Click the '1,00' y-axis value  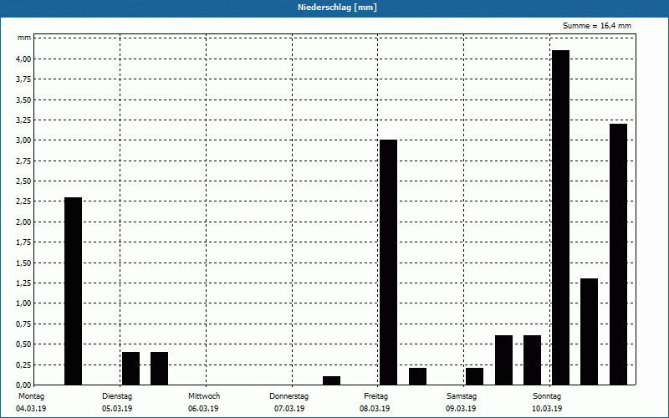pos(24,303)
